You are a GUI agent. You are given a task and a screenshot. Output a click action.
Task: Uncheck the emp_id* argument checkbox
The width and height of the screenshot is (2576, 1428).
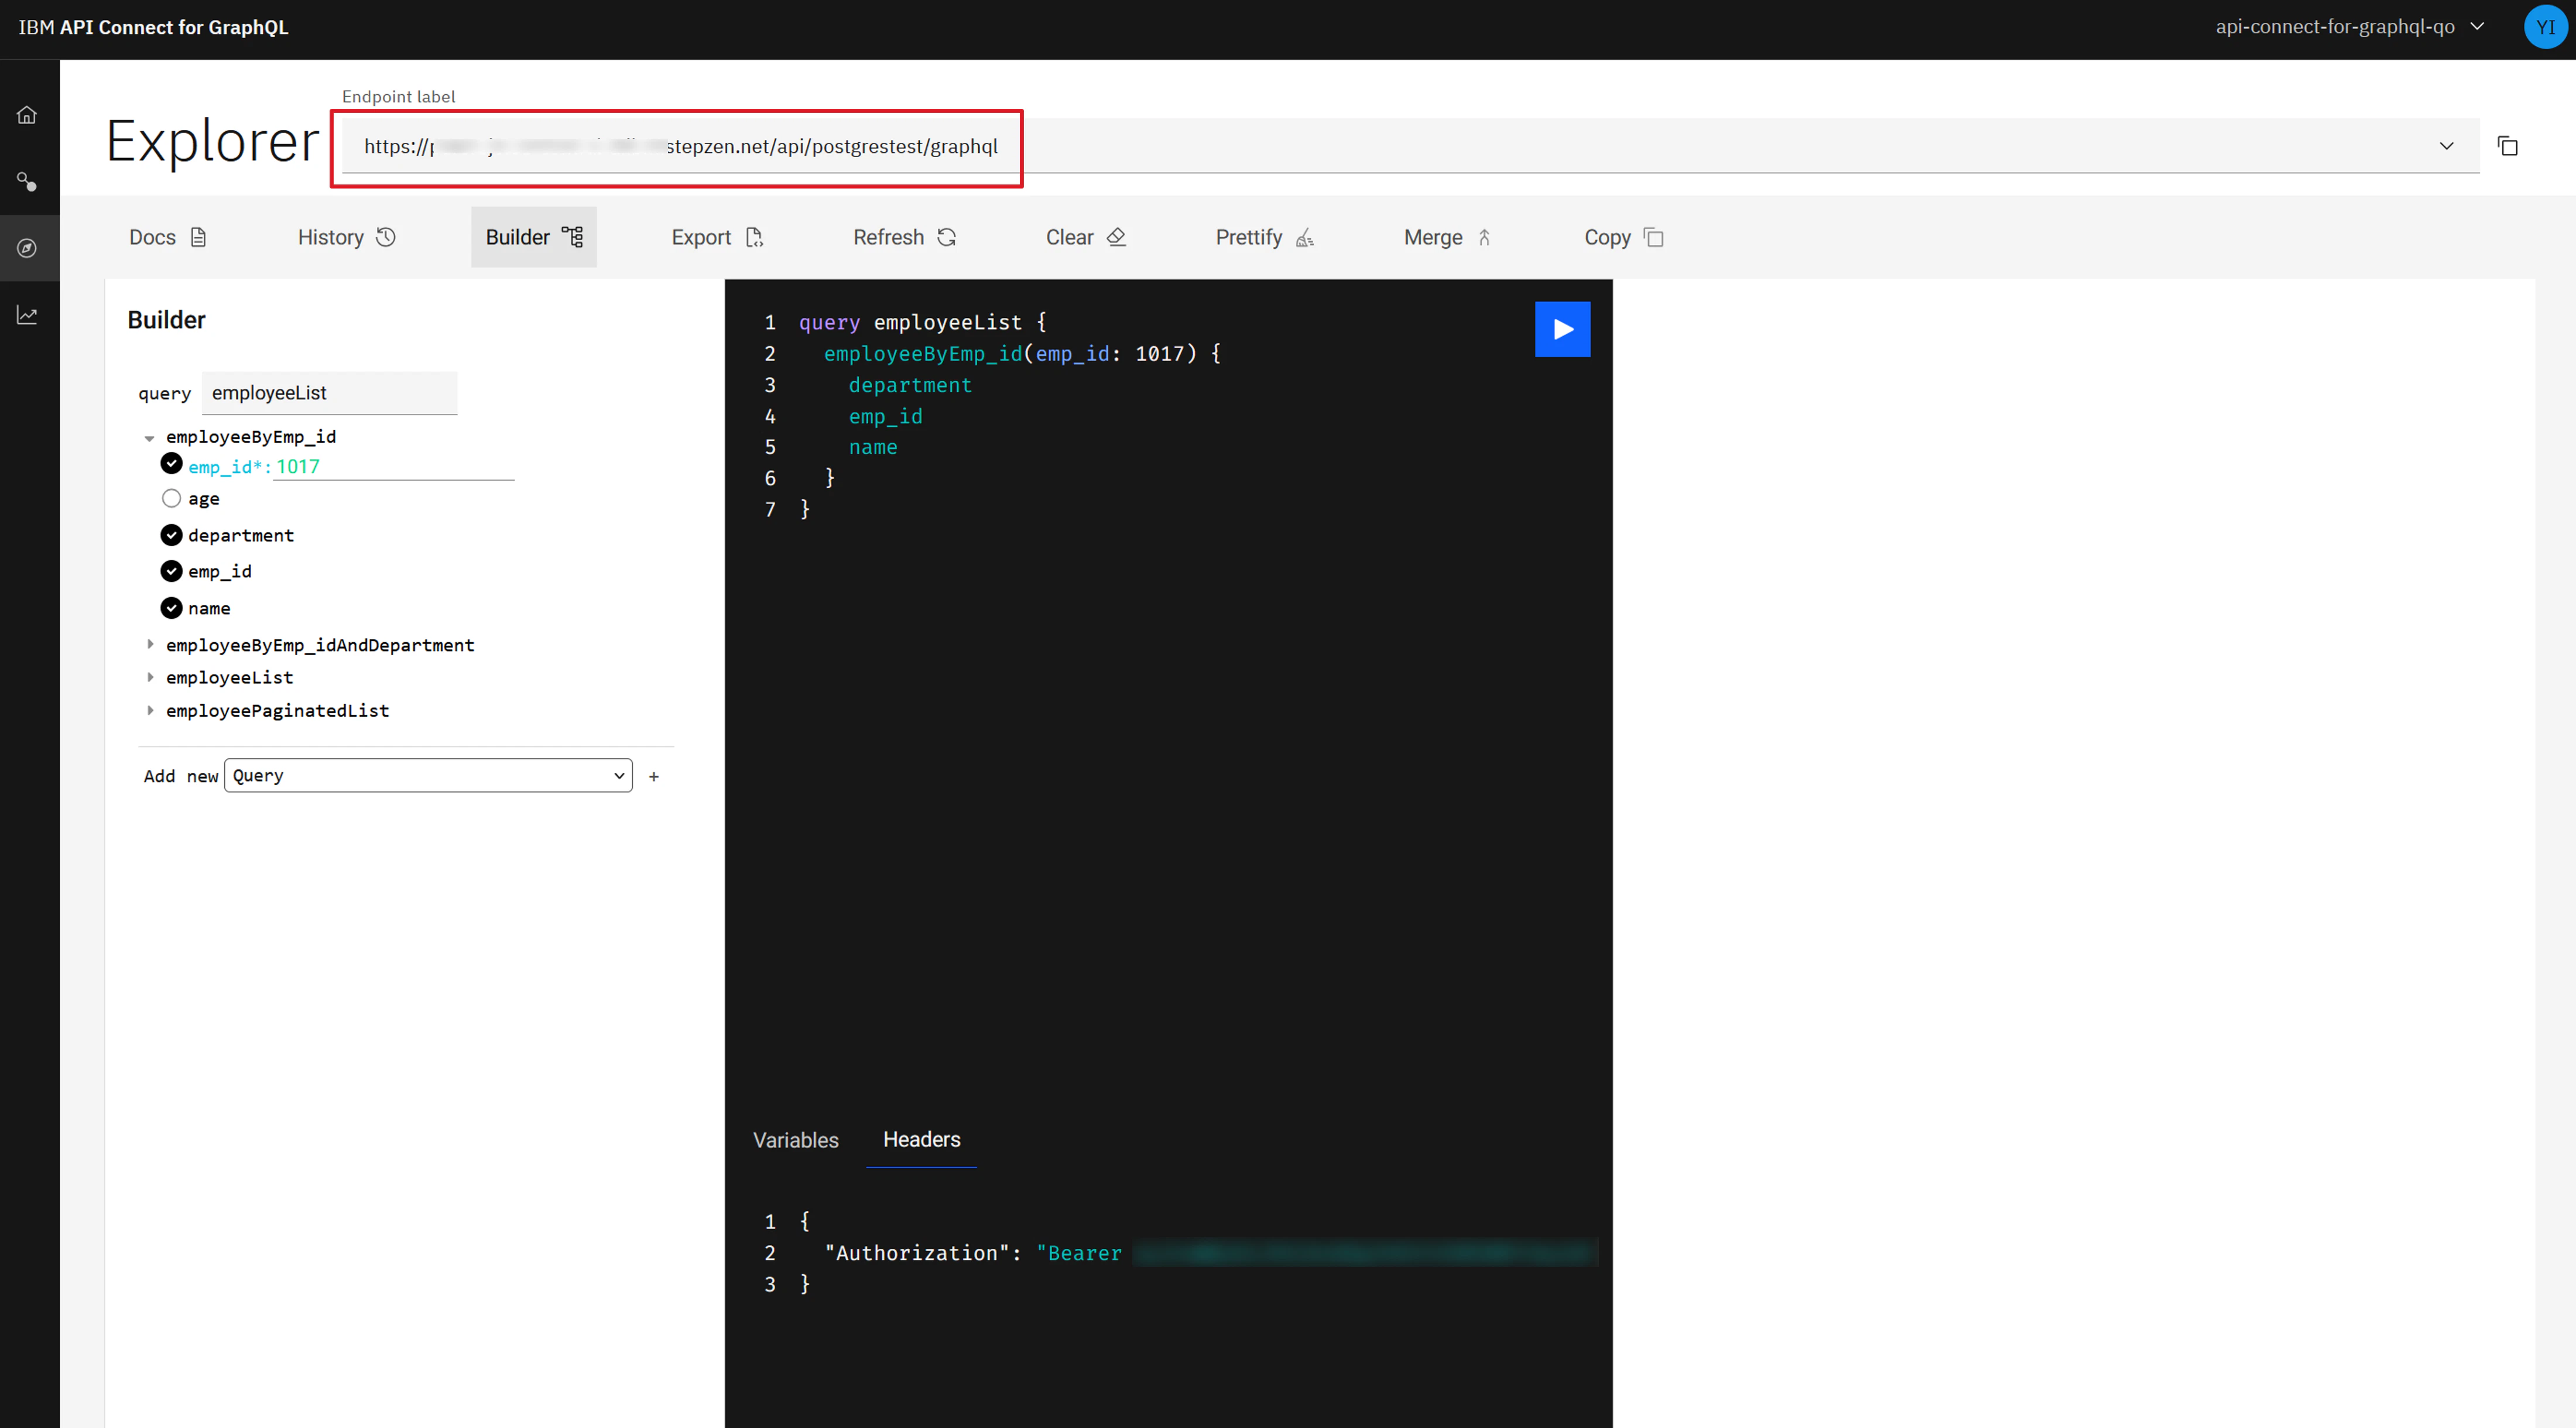tap(171, 464)
